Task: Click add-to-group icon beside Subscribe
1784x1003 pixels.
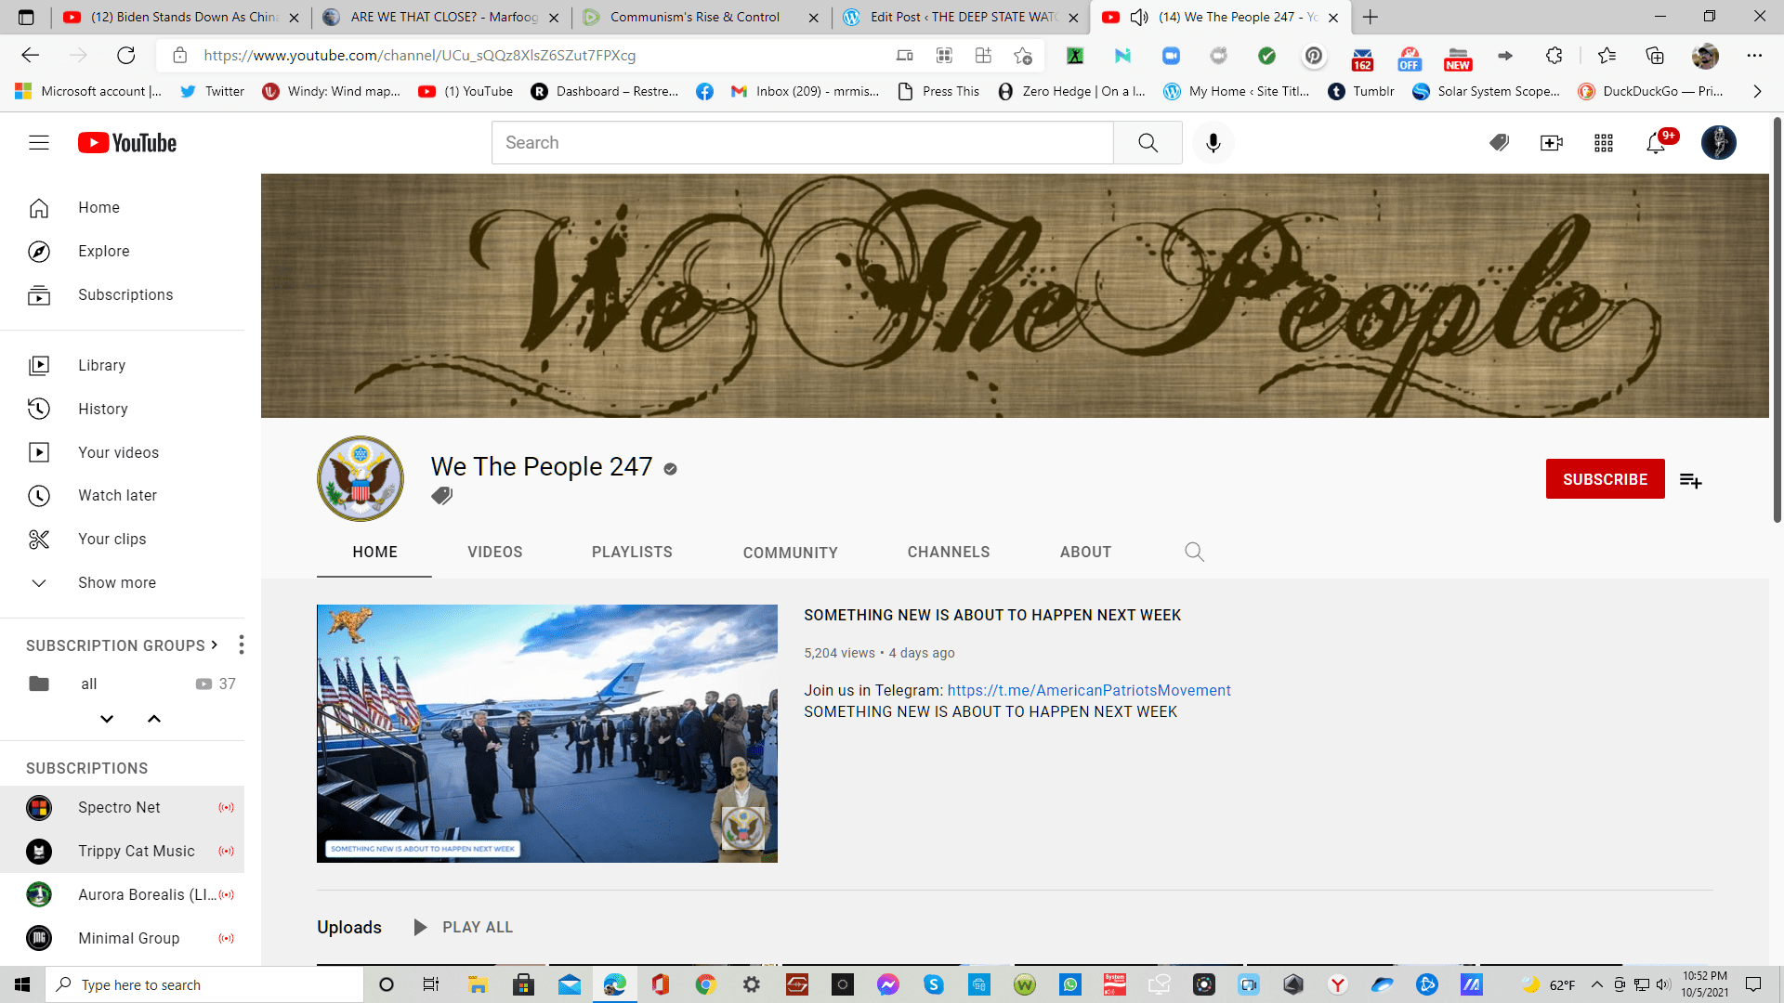Action: coord(1690,480)
